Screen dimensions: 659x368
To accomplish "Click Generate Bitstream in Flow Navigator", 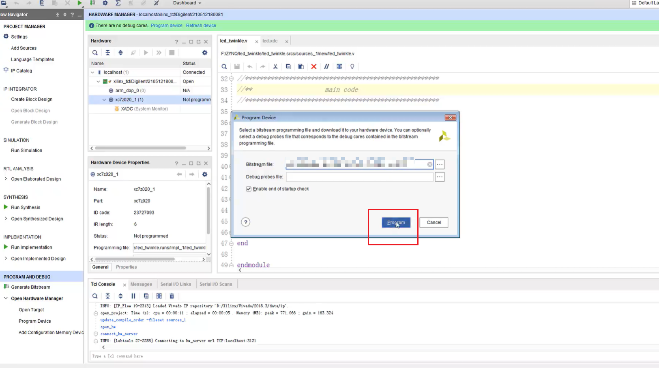I will point(31,287).
